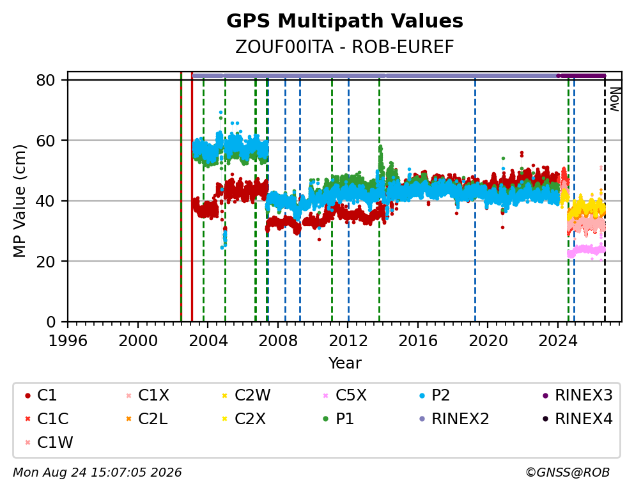Click the C2L orange legend marker

(128, 419)
